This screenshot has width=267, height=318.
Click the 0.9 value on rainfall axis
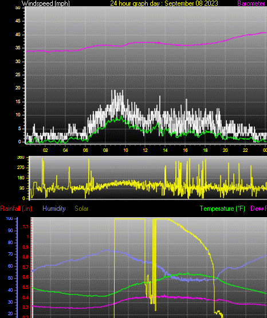(26, 247)
